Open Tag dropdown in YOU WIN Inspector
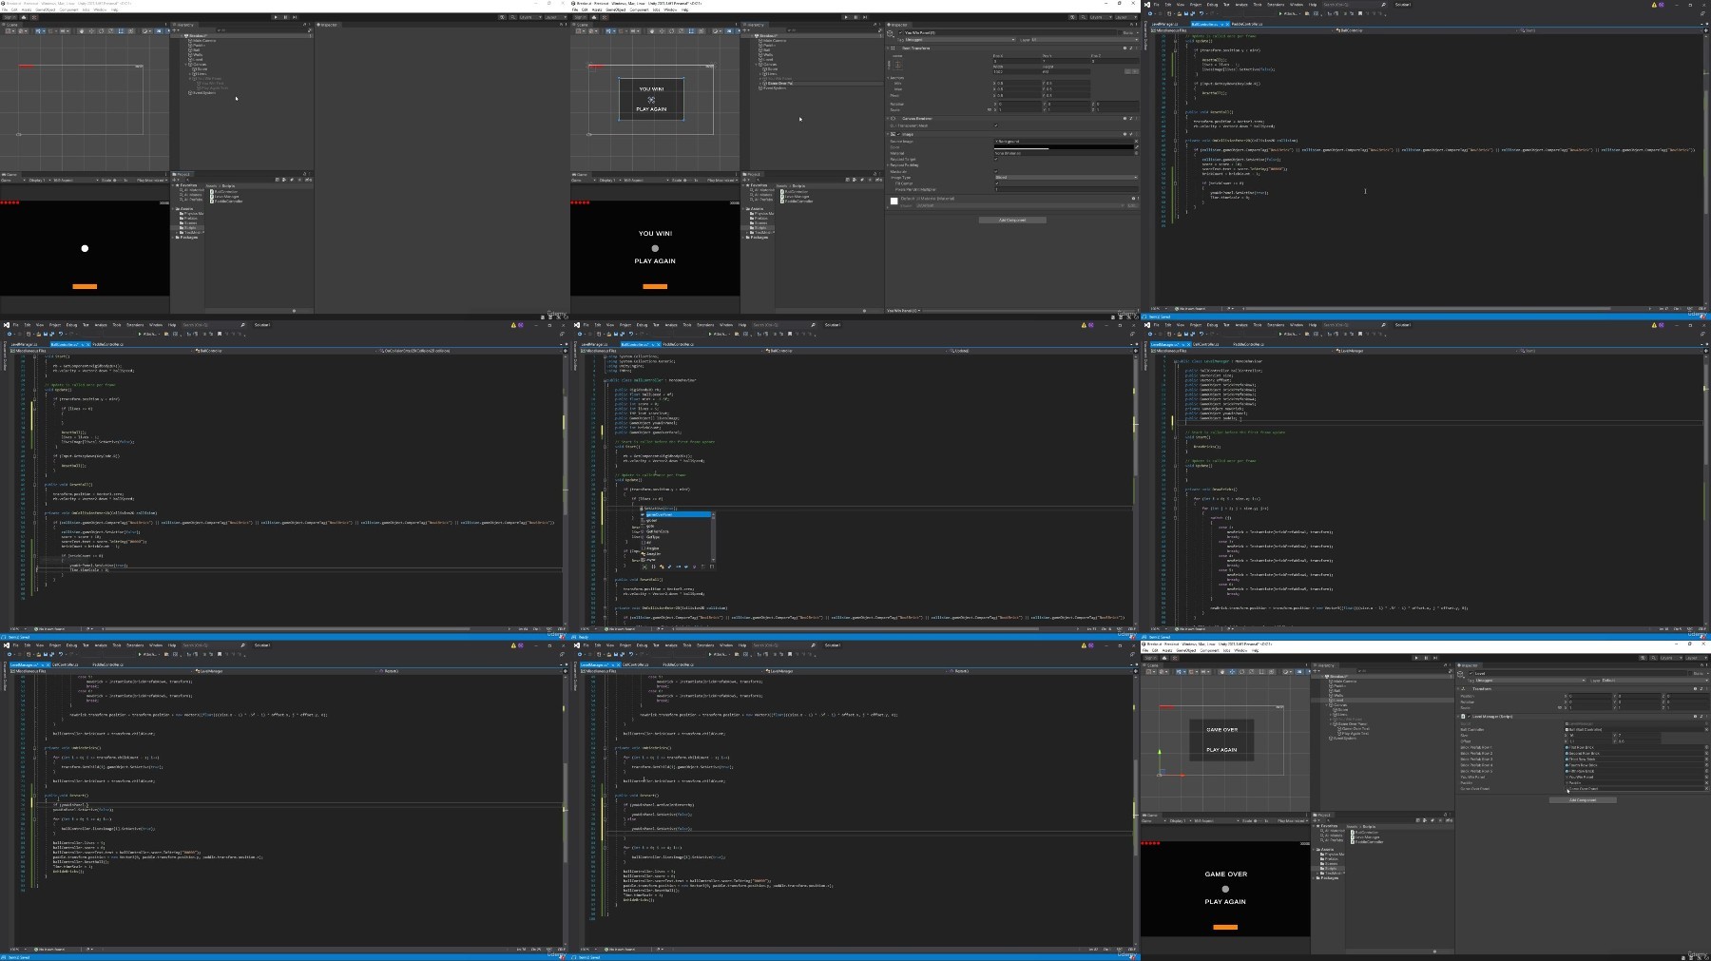 pos(959,40)
